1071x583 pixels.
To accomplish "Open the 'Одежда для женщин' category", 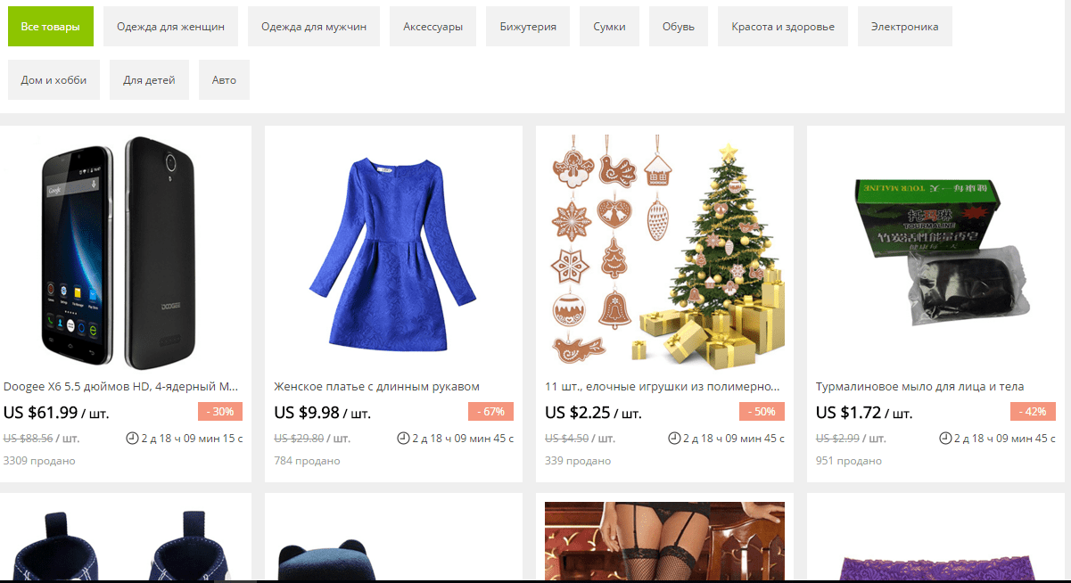I will coord(170,27).
